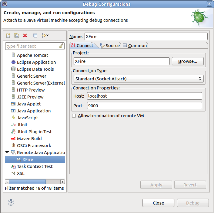Viewport: 214px width, 213px height.
Task: Open the filter launch configurations menu
Action: (x=45, y=36)
